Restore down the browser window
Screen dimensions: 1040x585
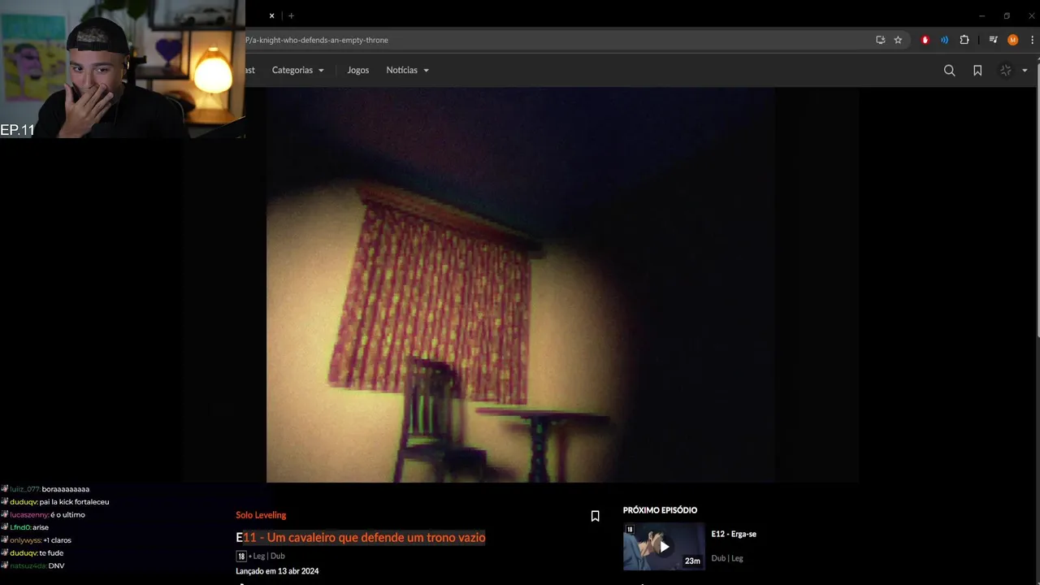[x=1007, y=15]
